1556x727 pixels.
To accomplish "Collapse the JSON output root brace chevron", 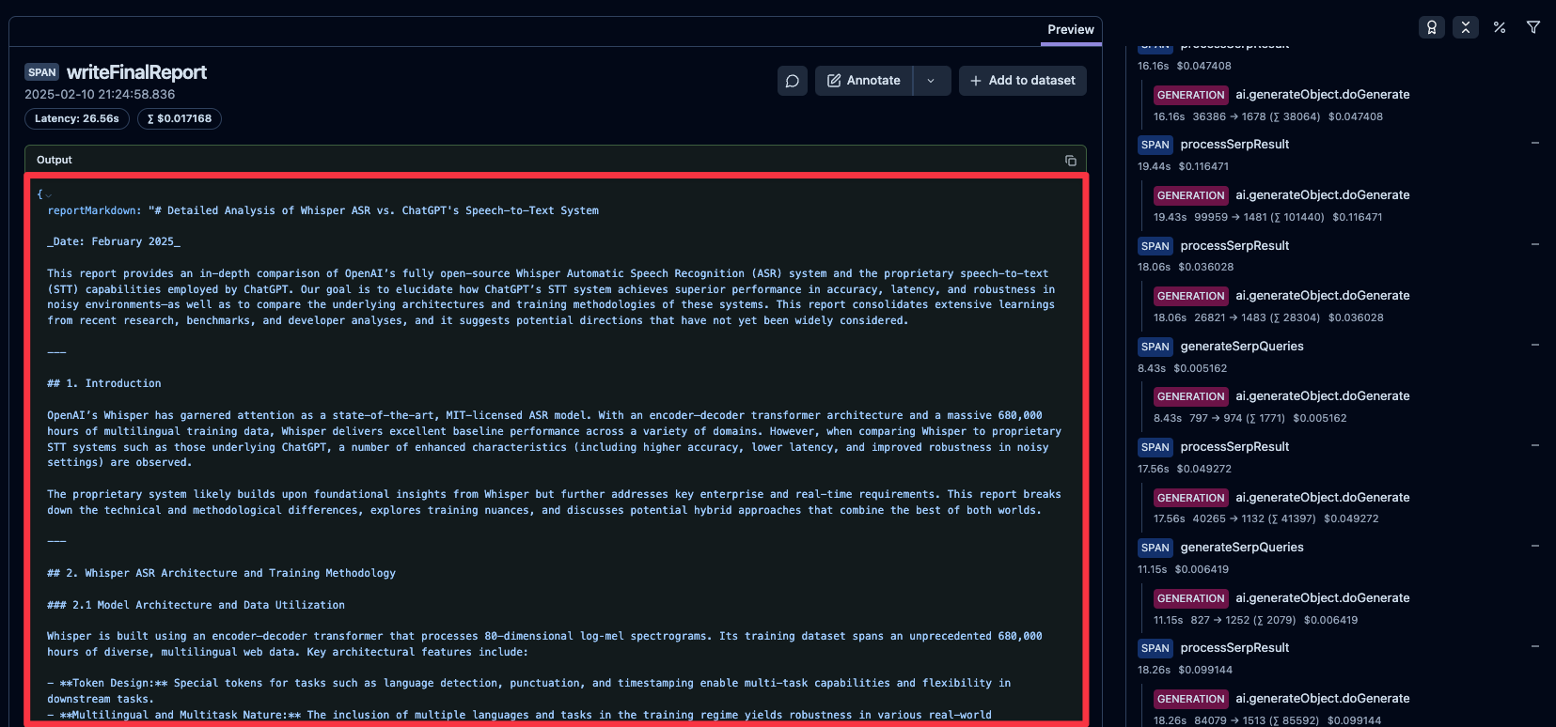I will 49,195.
